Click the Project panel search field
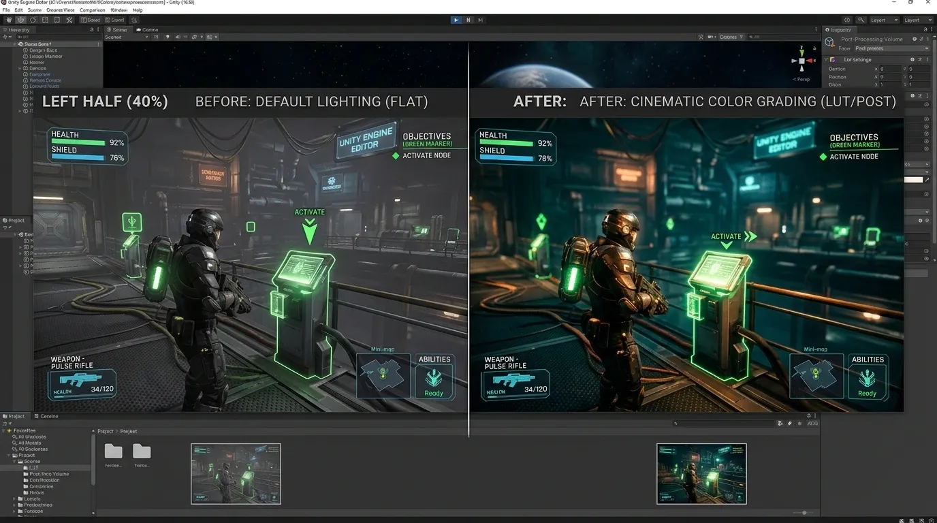 click(723, 424)
